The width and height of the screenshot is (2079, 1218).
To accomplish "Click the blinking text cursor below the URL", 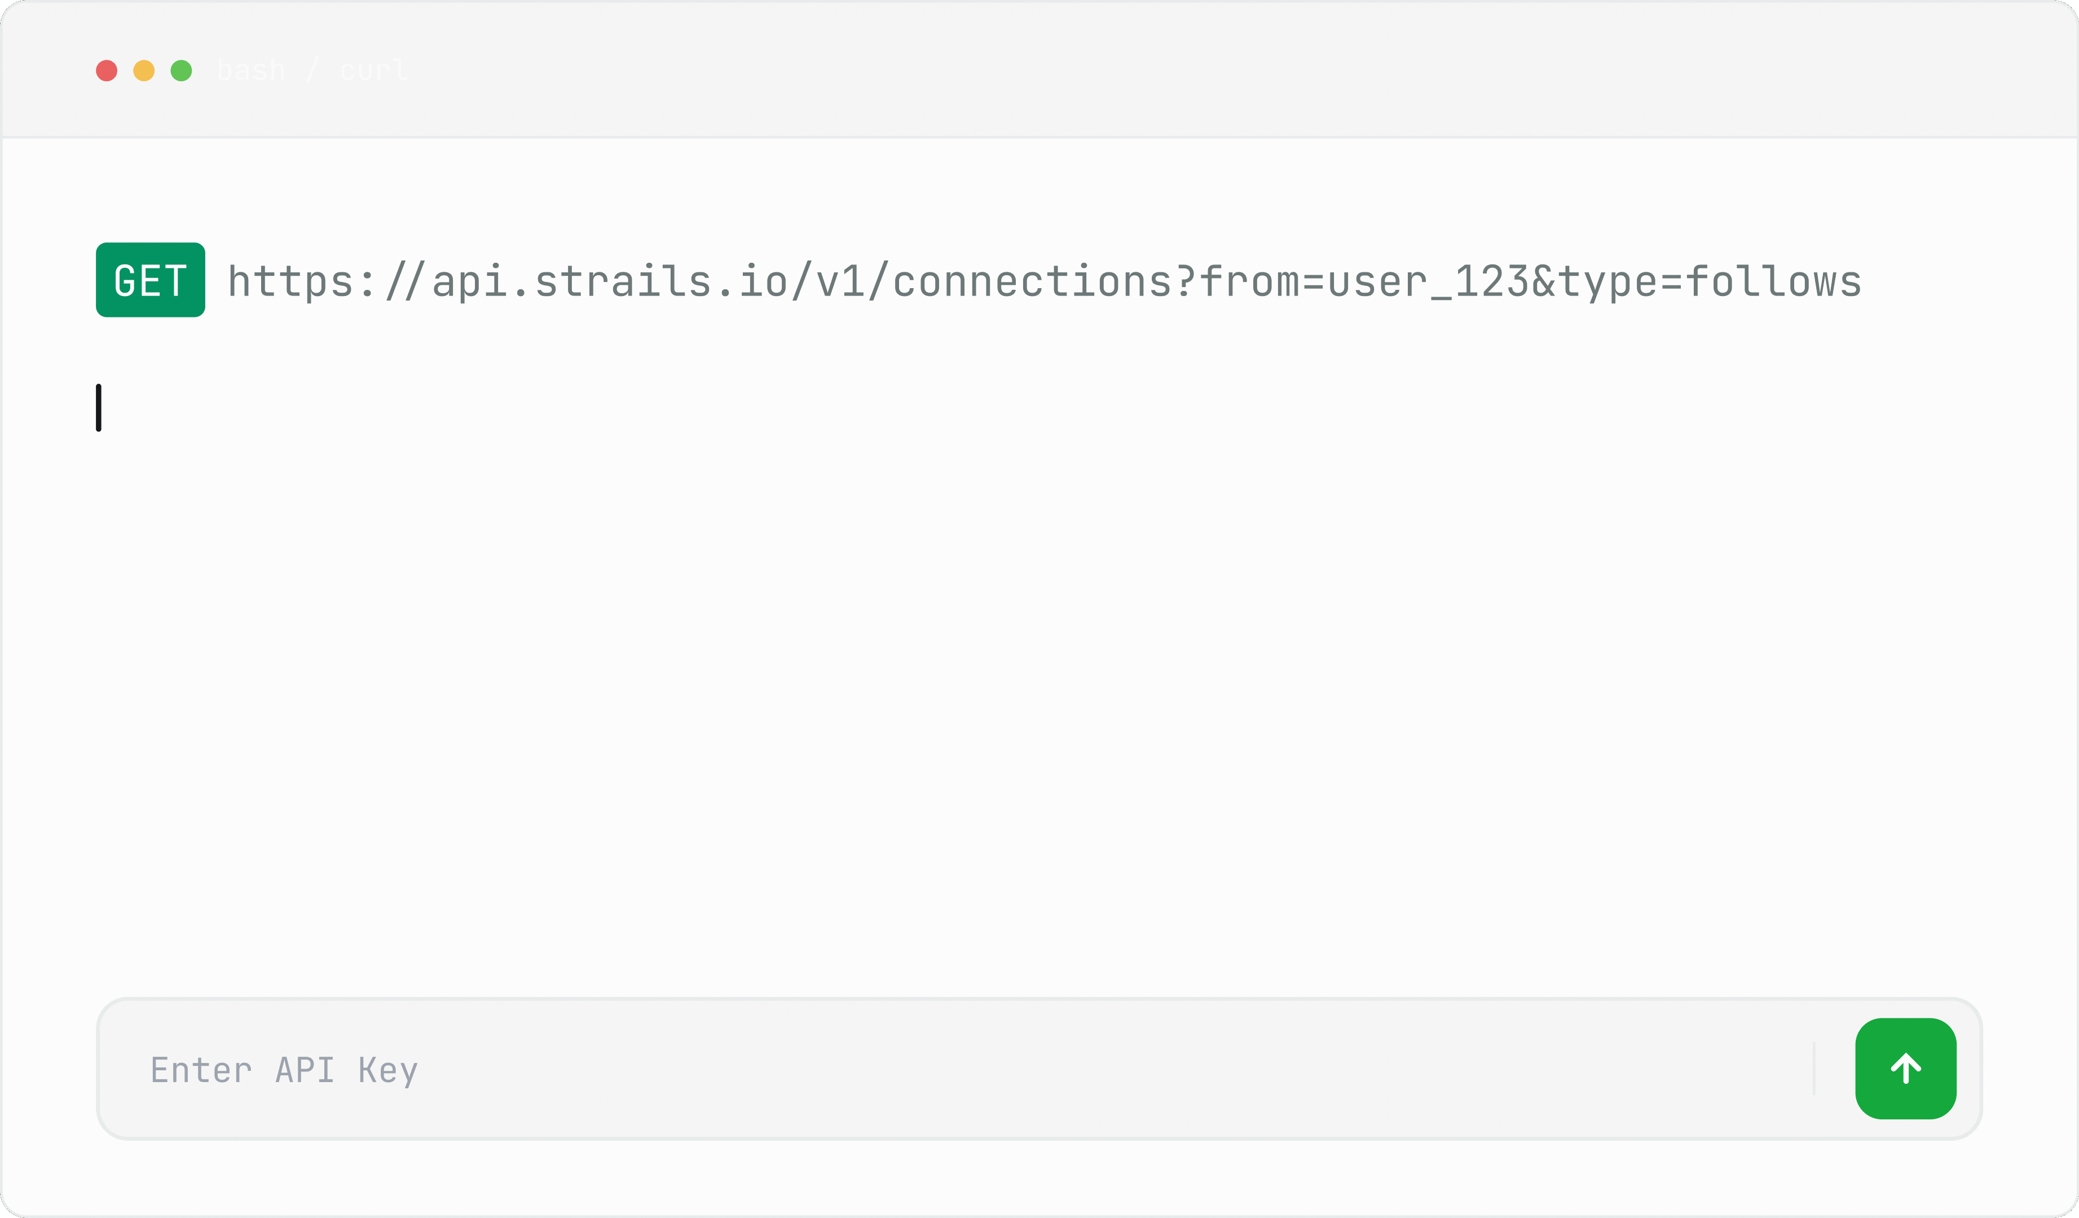I will tap(98, 407).
